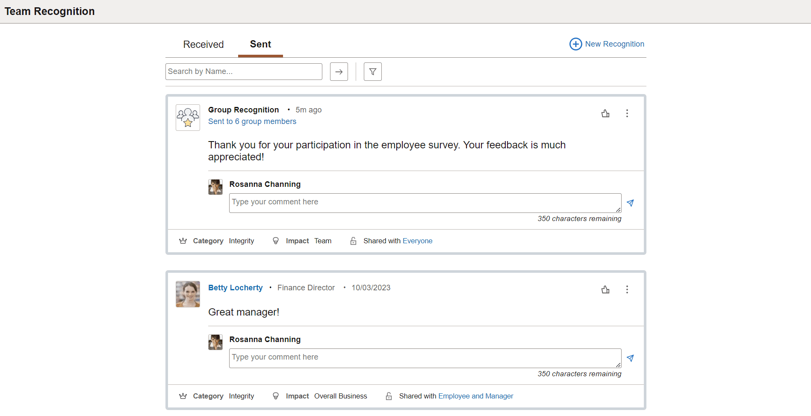
Task: Click the New Recognition plus icon
Action: (575, 44)
